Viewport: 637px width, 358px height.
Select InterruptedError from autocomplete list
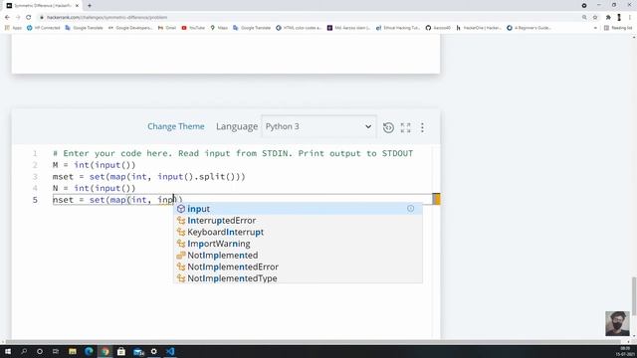(298, 221)
